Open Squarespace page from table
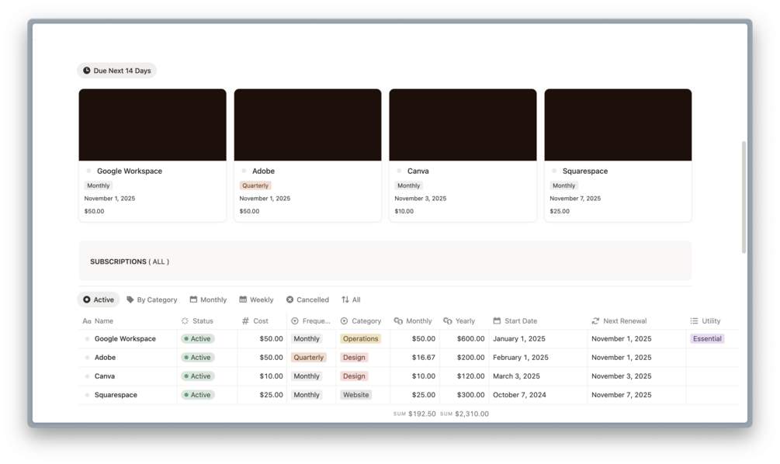The width and height of the screenshot is (780, 464). point(116,395)
